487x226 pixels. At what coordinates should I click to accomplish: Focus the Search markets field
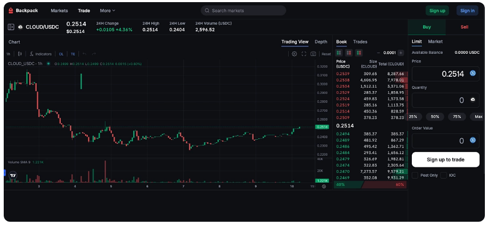tap(243, 11)
